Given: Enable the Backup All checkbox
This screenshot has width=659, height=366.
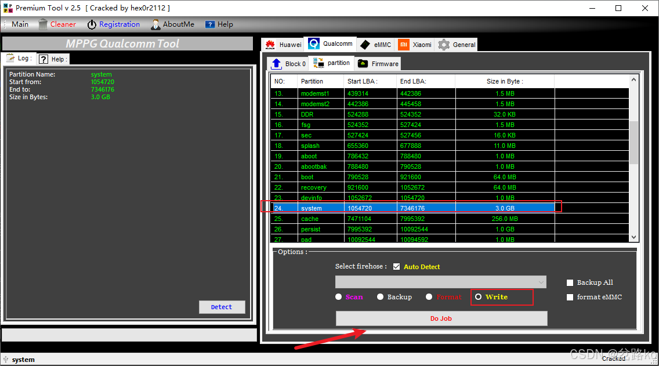Looking at the screenshot, I should coord(570,283).
